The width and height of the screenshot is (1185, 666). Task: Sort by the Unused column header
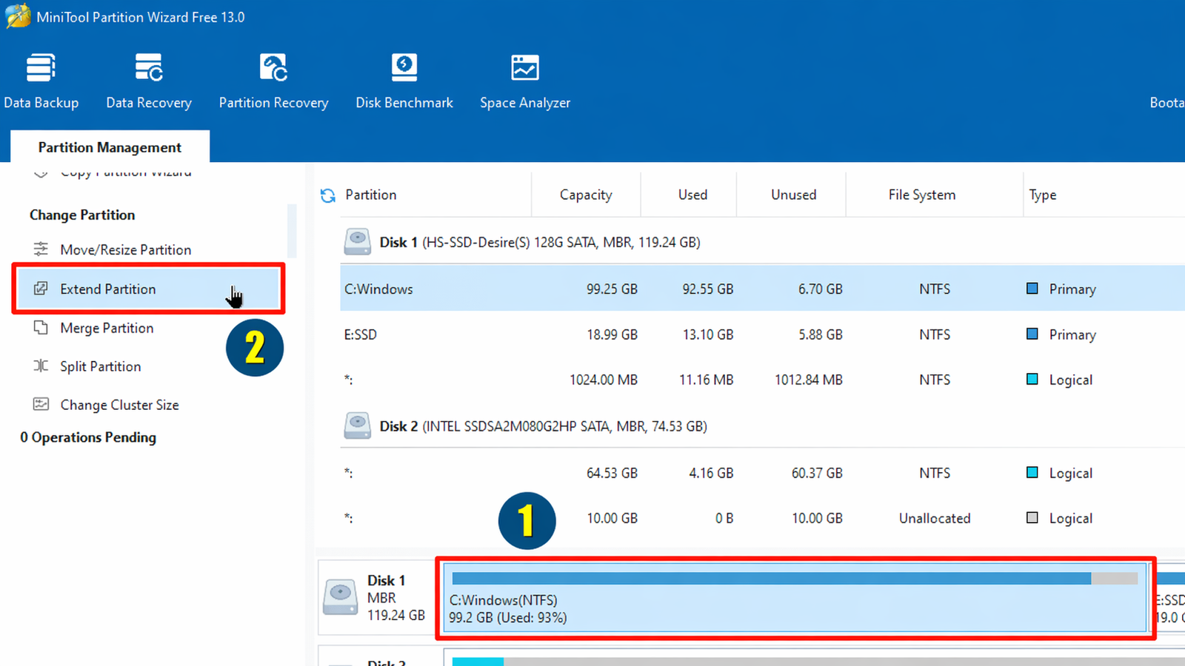click(793, 195)
